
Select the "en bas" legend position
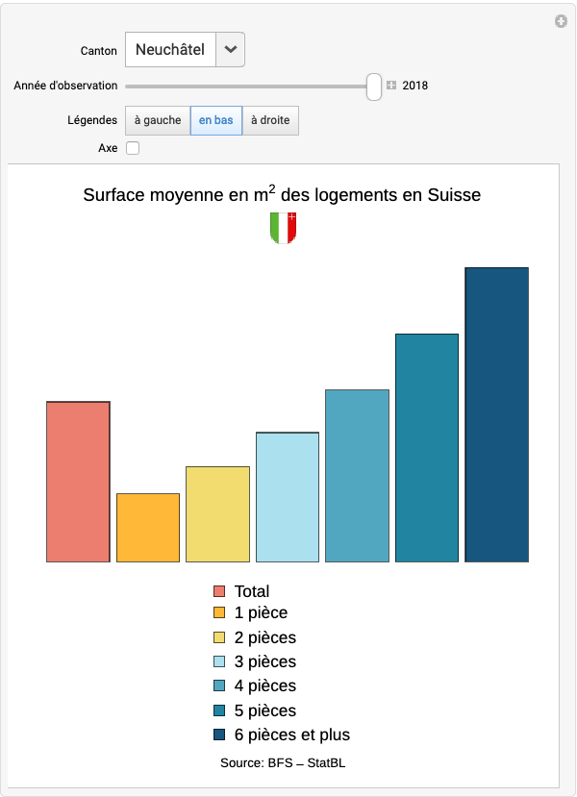216,120
